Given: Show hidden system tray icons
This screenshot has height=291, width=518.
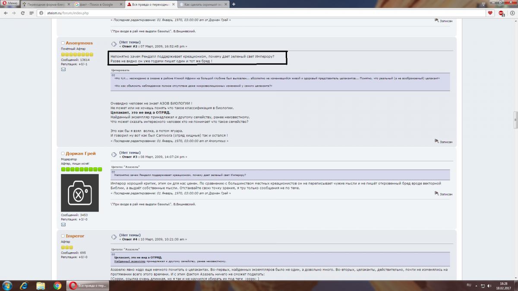Looking at the screenshot, I should pyautogui.click(x=476, y=285).
